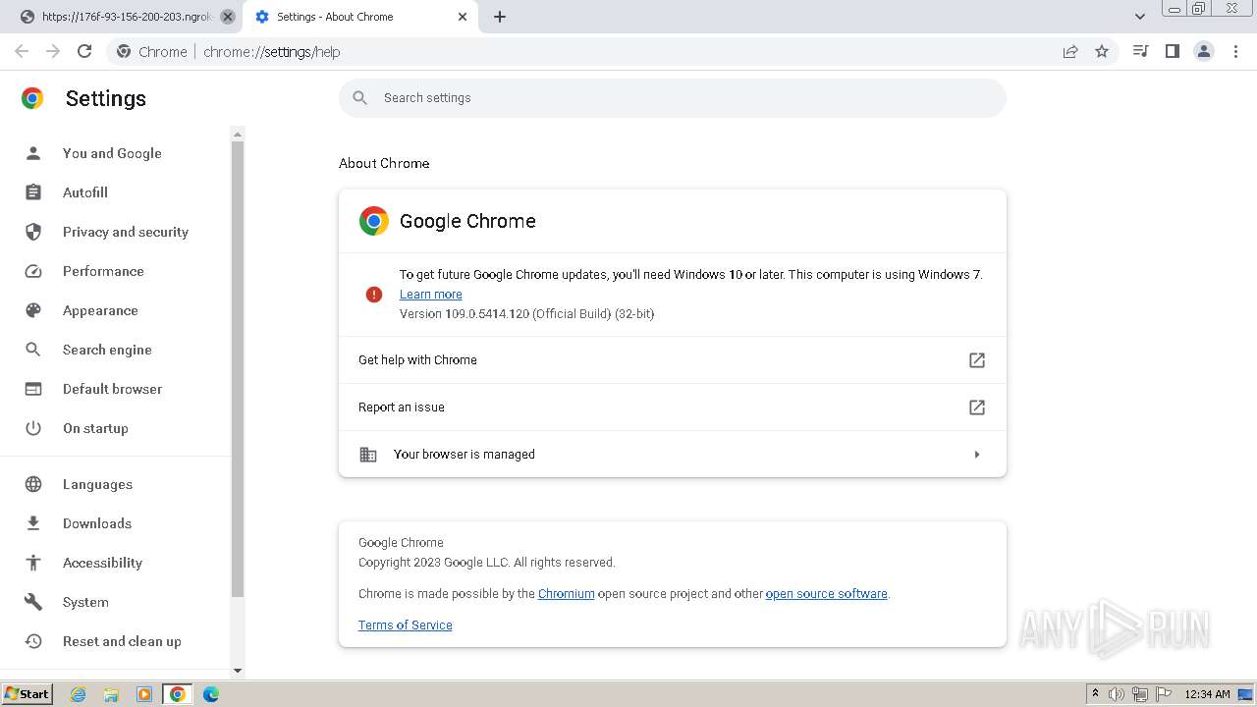Open the Chromium project link
This screenshot has height=707, width=1257.
click(x=566, y=594)
